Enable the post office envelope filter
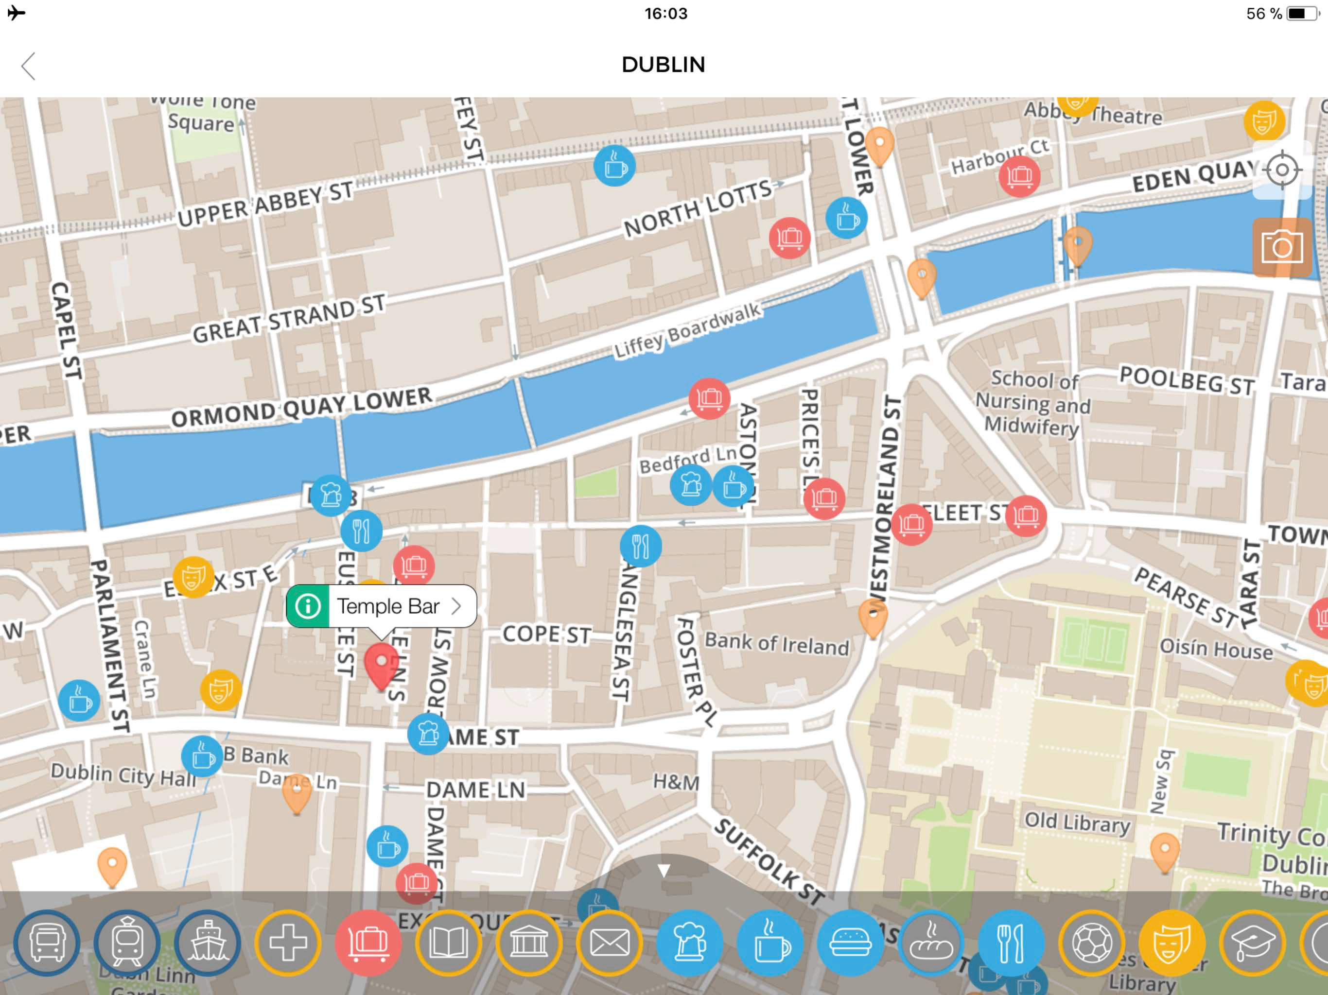Image resolution: width=1328 pixels, height=995 pixels. click(610, 943)
